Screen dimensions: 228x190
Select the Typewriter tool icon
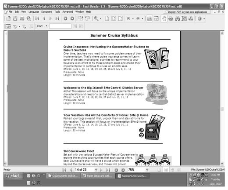(15, 26)
